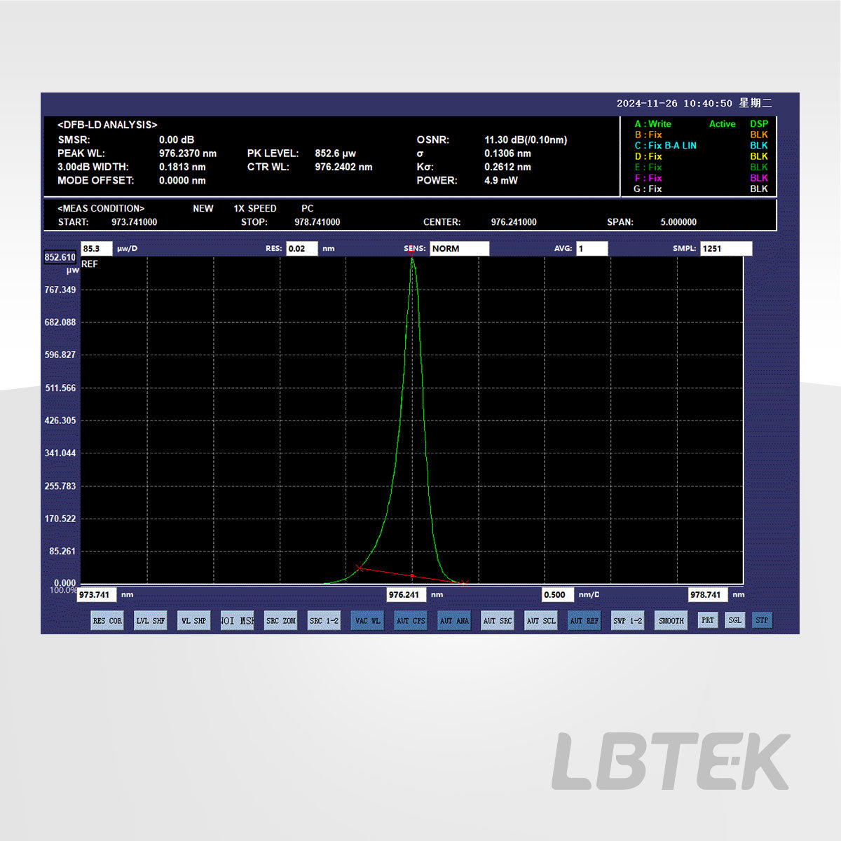Click the 1X SPEED label
Screen dimensions: 841x841
coord(255,208)
